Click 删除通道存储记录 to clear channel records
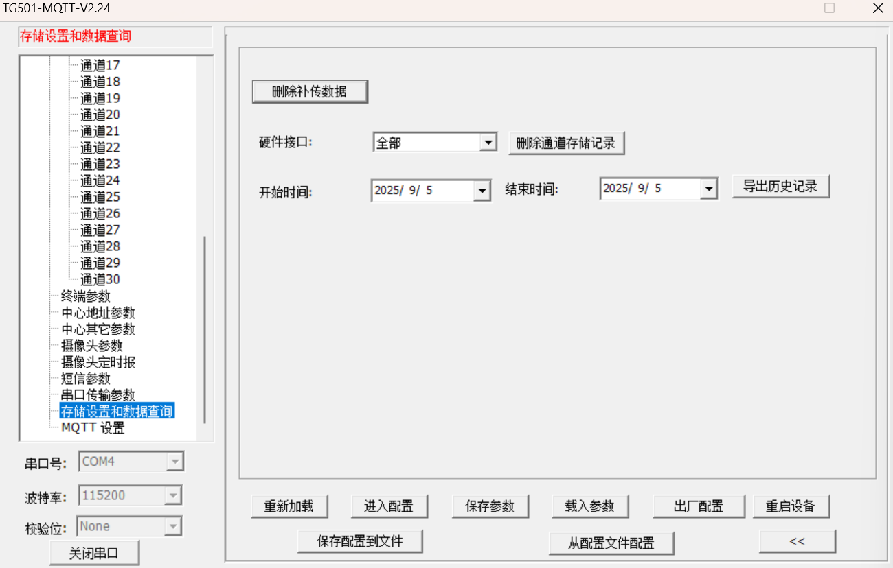Image resolution: width=893 pixels, height=568 pixels. click(x=566, y=143)
